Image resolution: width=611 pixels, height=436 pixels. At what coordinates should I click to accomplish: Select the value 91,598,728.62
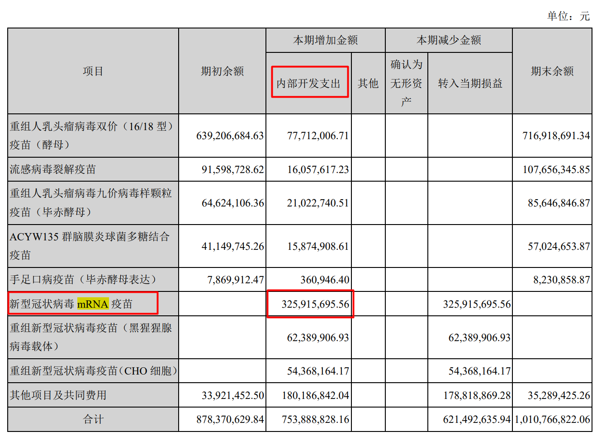(x=232, y=169)
